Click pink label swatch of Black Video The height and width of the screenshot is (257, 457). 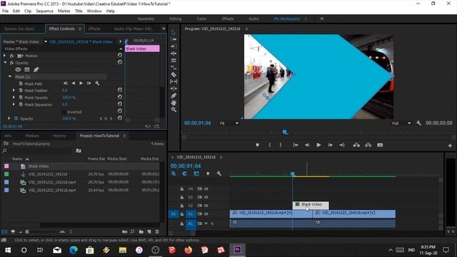[6, 166]
